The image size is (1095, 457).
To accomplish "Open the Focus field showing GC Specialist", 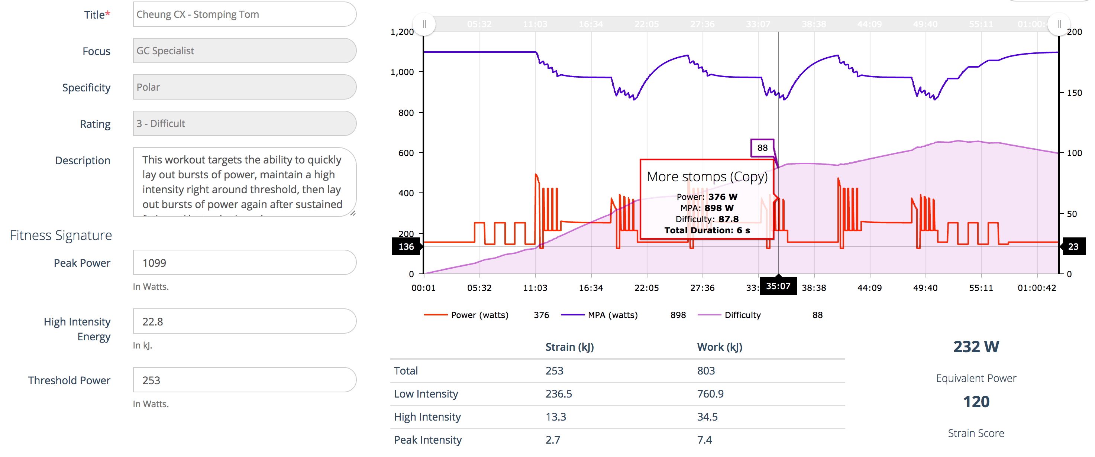I will [245, 51].
